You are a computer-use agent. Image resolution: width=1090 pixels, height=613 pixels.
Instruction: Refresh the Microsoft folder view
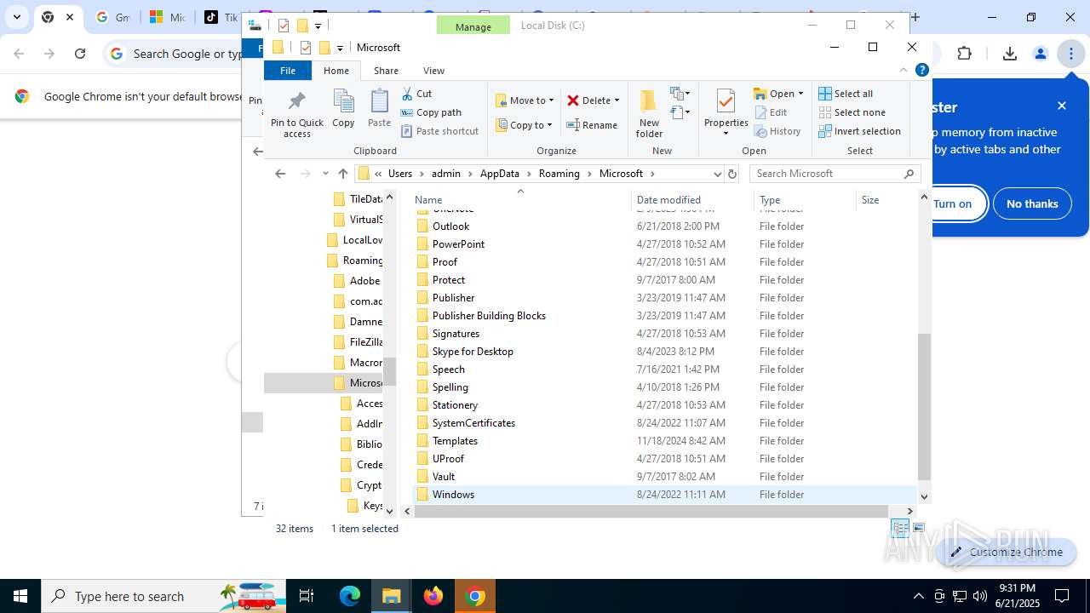pyautogui.click(x=731, y=174)
